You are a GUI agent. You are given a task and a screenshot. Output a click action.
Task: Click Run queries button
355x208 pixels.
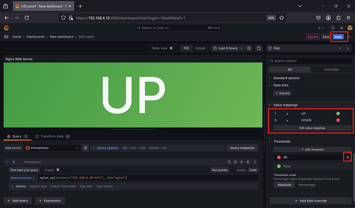click(219, 170)
